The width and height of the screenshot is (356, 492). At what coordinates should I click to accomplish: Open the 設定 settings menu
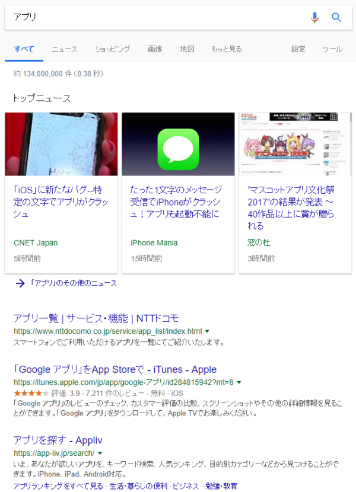(298, 49)
